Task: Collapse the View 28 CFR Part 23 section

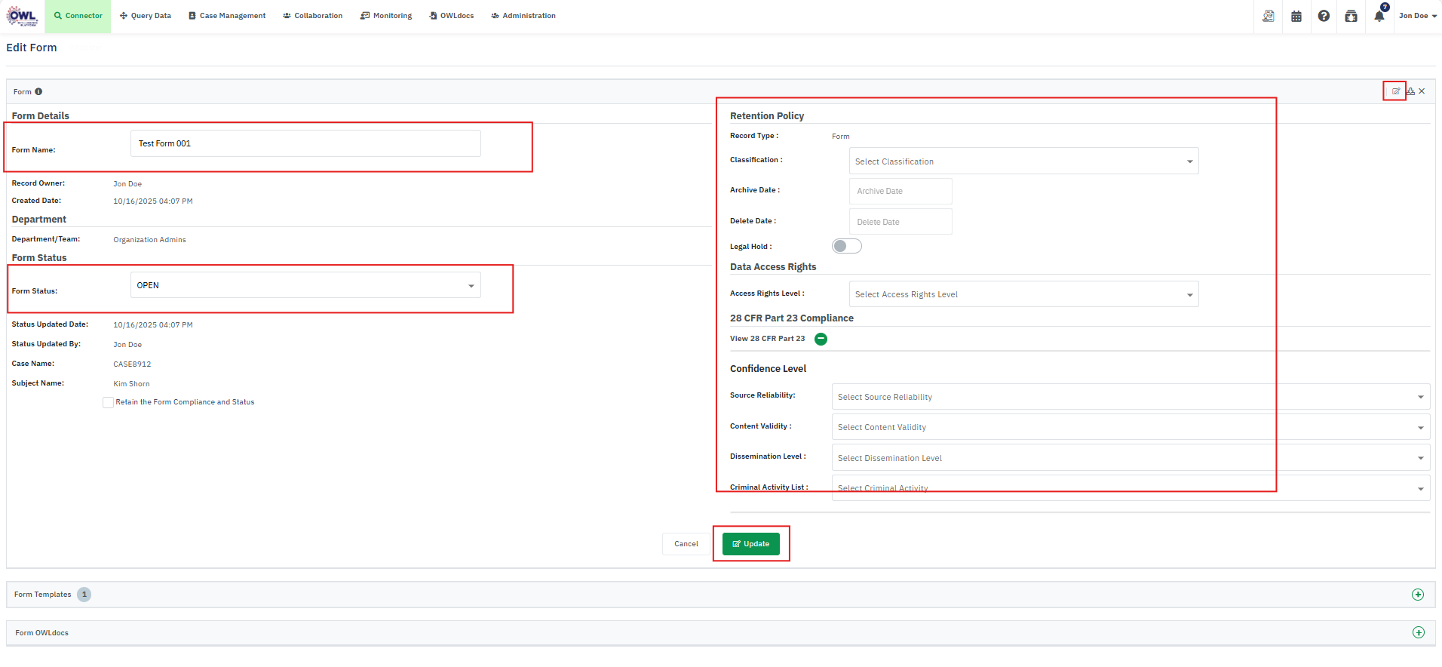Action: (x=821, y=339)
